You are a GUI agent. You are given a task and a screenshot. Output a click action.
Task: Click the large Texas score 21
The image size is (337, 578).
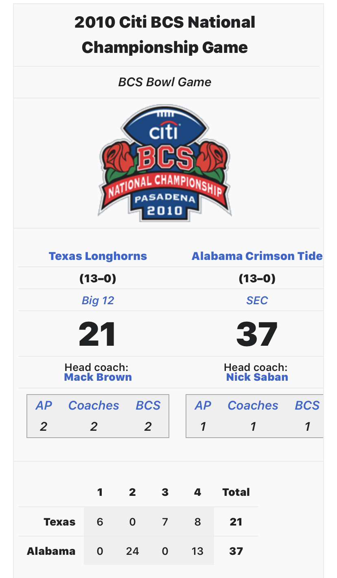coord(98,334)
